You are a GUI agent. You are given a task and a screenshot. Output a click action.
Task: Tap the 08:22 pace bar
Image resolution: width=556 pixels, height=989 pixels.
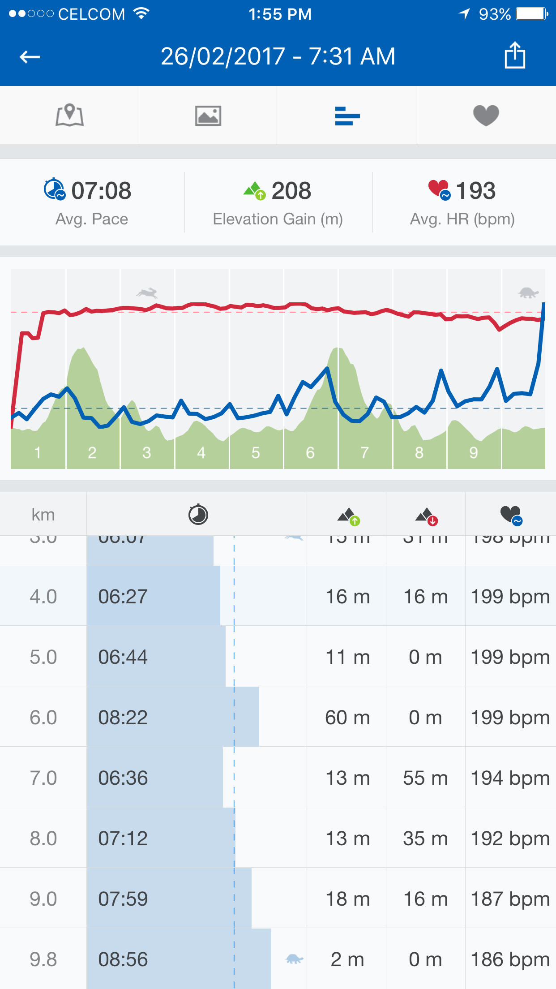(x=173, y=717)
